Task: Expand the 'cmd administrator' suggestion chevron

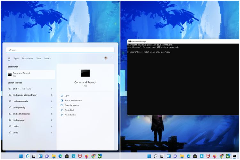Action: (x=52, y=114)
